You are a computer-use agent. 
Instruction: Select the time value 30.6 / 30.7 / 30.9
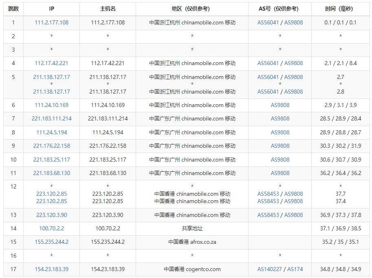tap(341, 160)
